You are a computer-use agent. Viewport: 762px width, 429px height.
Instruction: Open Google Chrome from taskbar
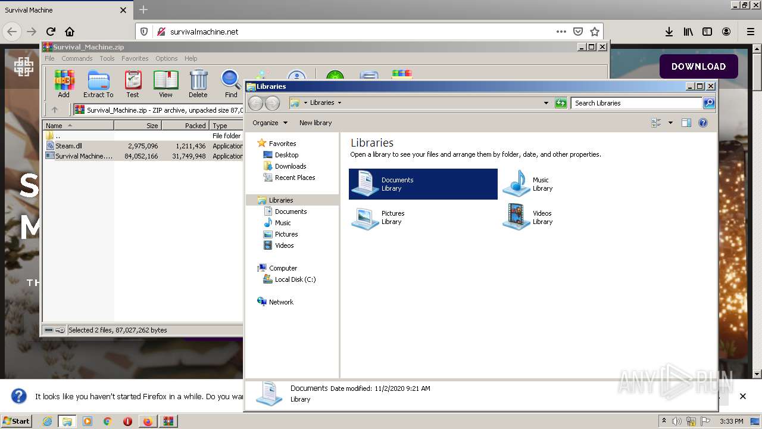pyautogui.click(x=107, y=421)
